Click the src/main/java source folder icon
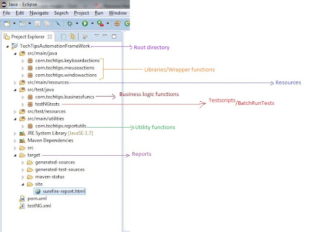This screenshot has height=232, width=333. (x=22, y=53)
